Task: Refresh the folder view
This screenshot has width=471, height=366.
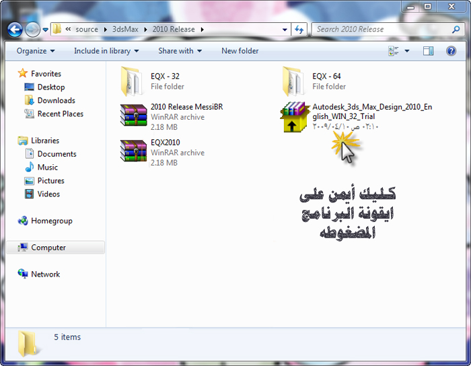Action: click(299, 30)
